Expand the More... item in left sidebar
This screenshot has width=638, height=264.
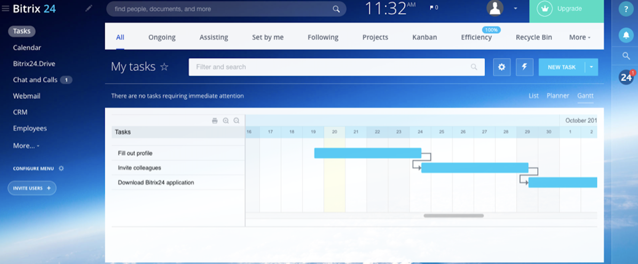[x=26, y=146]
